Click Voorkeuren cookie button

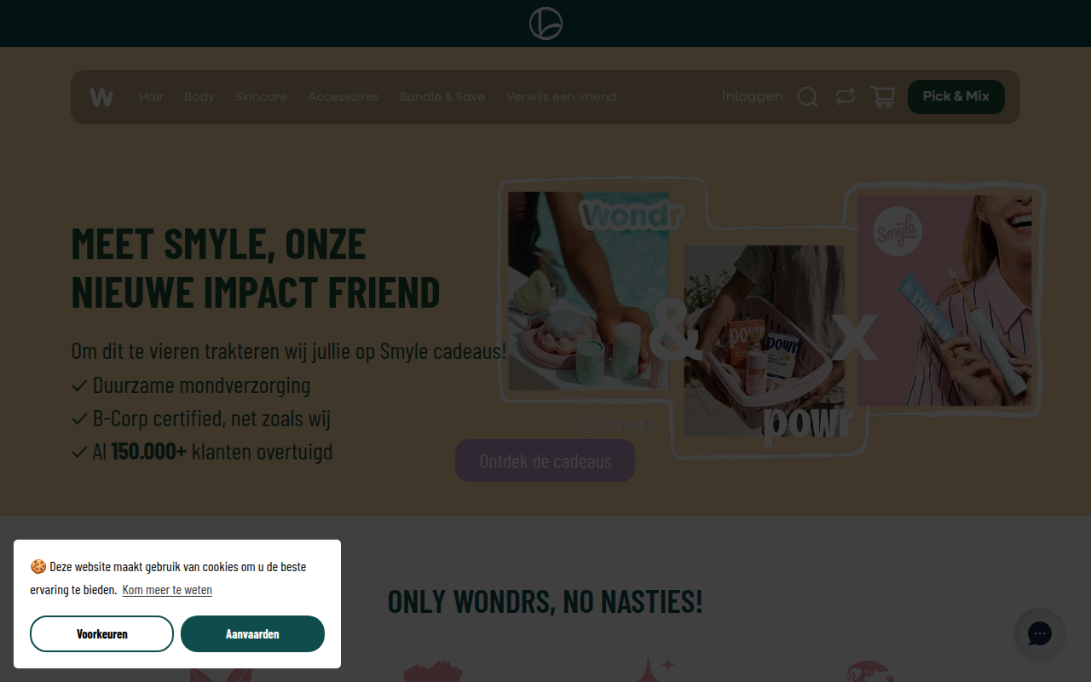pos(101,633)
